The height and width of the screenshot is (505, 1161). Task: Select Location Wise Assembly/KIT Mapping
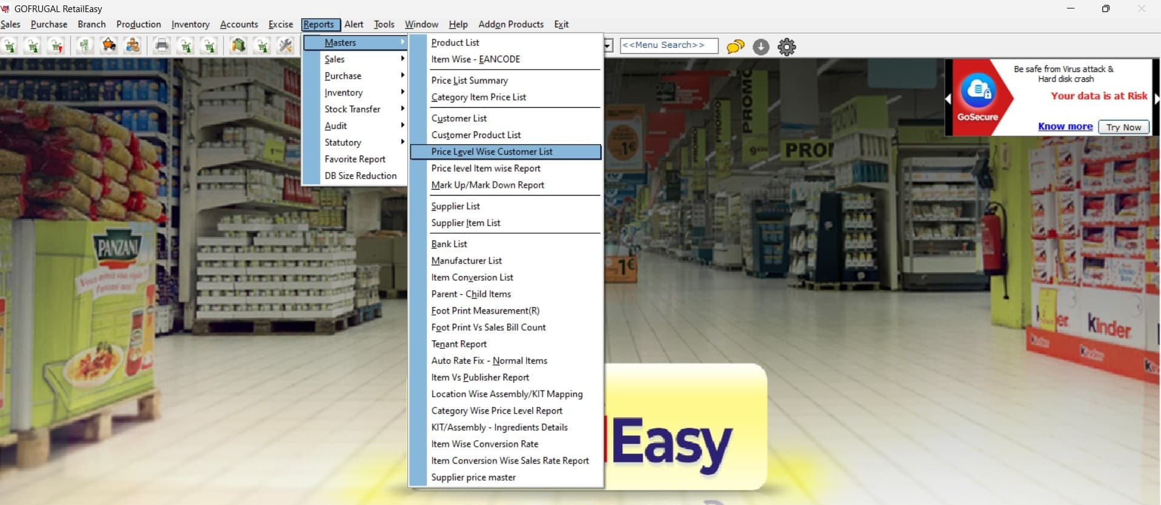point(505,394)
